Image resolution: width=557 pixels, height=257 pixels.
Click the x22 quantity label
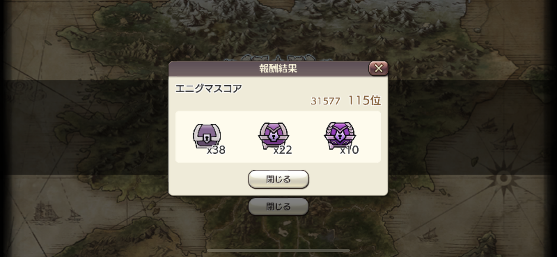coord(283,150)
